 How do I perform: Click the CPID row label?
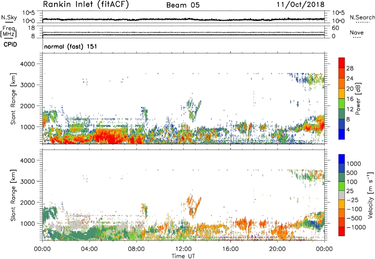tap(10, 44)
